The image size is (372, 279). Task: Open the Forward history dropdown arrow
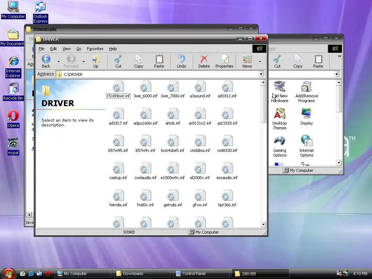click(x=84, y=62)
